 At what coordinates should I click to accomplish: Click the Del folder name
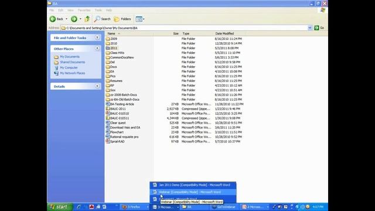tap(112, 62)
